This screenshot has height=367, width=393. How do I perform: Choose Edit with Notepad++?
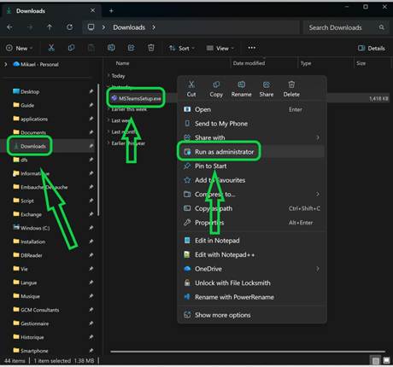[252, 254]
